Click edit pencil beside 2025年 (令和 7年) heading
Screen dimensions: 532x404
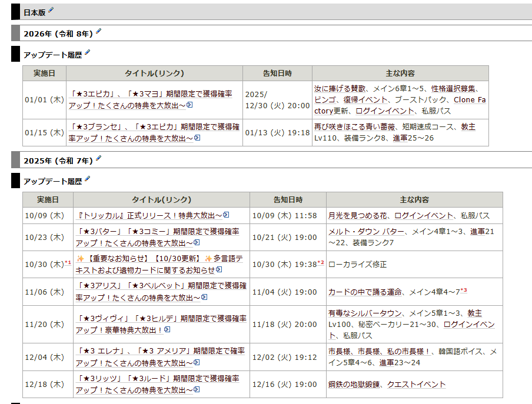(98, 159)
